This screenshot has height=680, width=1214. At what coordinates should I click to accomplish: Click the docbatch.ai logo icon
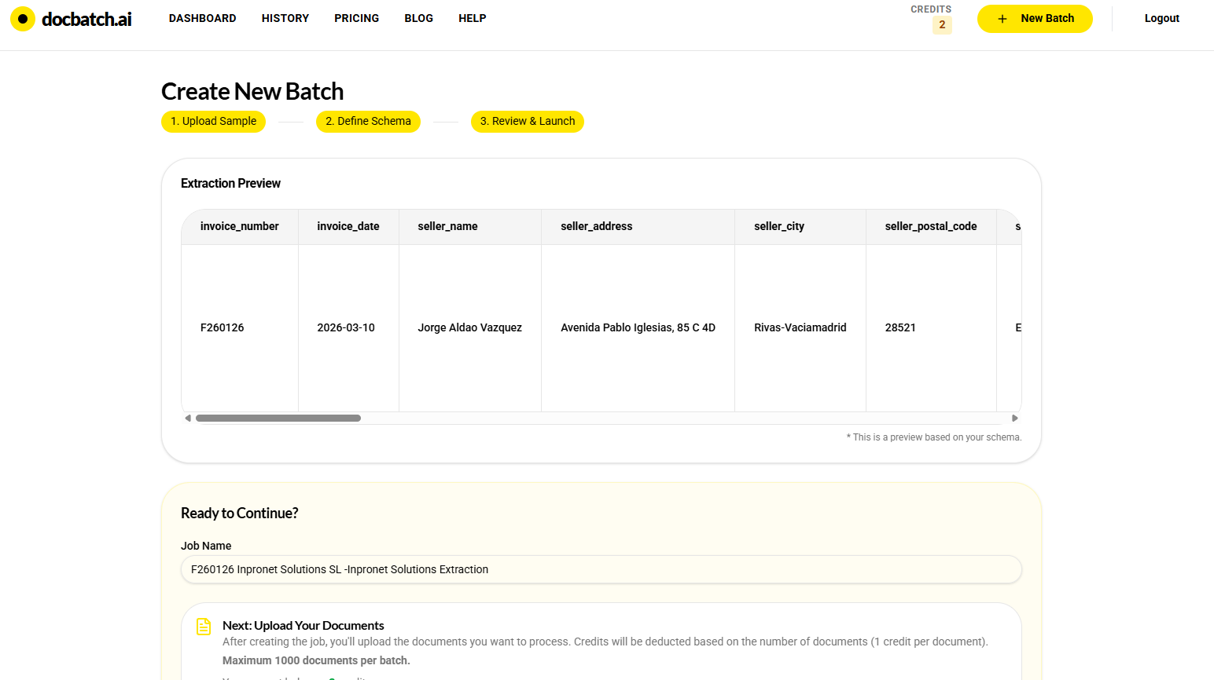pyautogui.click(x=23, y=19)
